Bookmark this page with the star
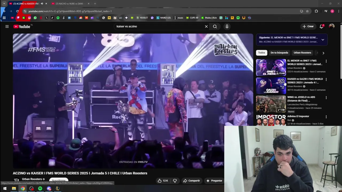 pyautogui.click(x=307, y=11)
